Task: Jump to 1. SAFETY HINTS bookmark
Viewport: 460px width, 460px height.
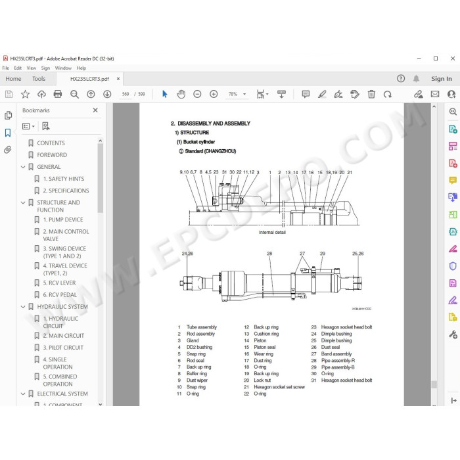Action: click(x=63, y=179)
